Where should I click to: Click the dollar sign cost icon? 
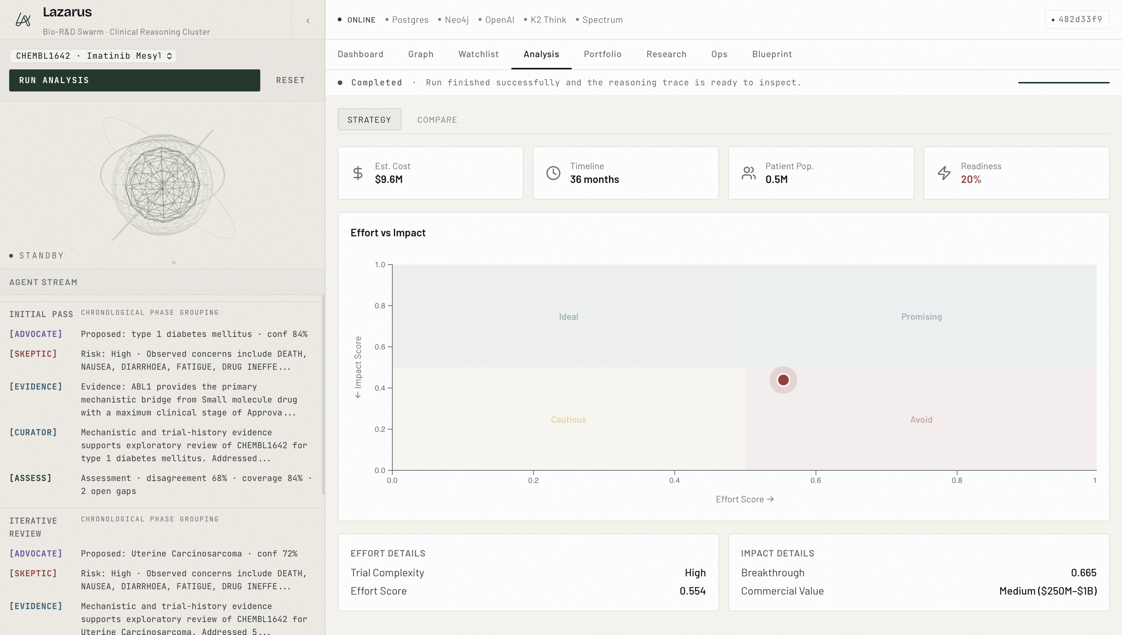[358, 173]
